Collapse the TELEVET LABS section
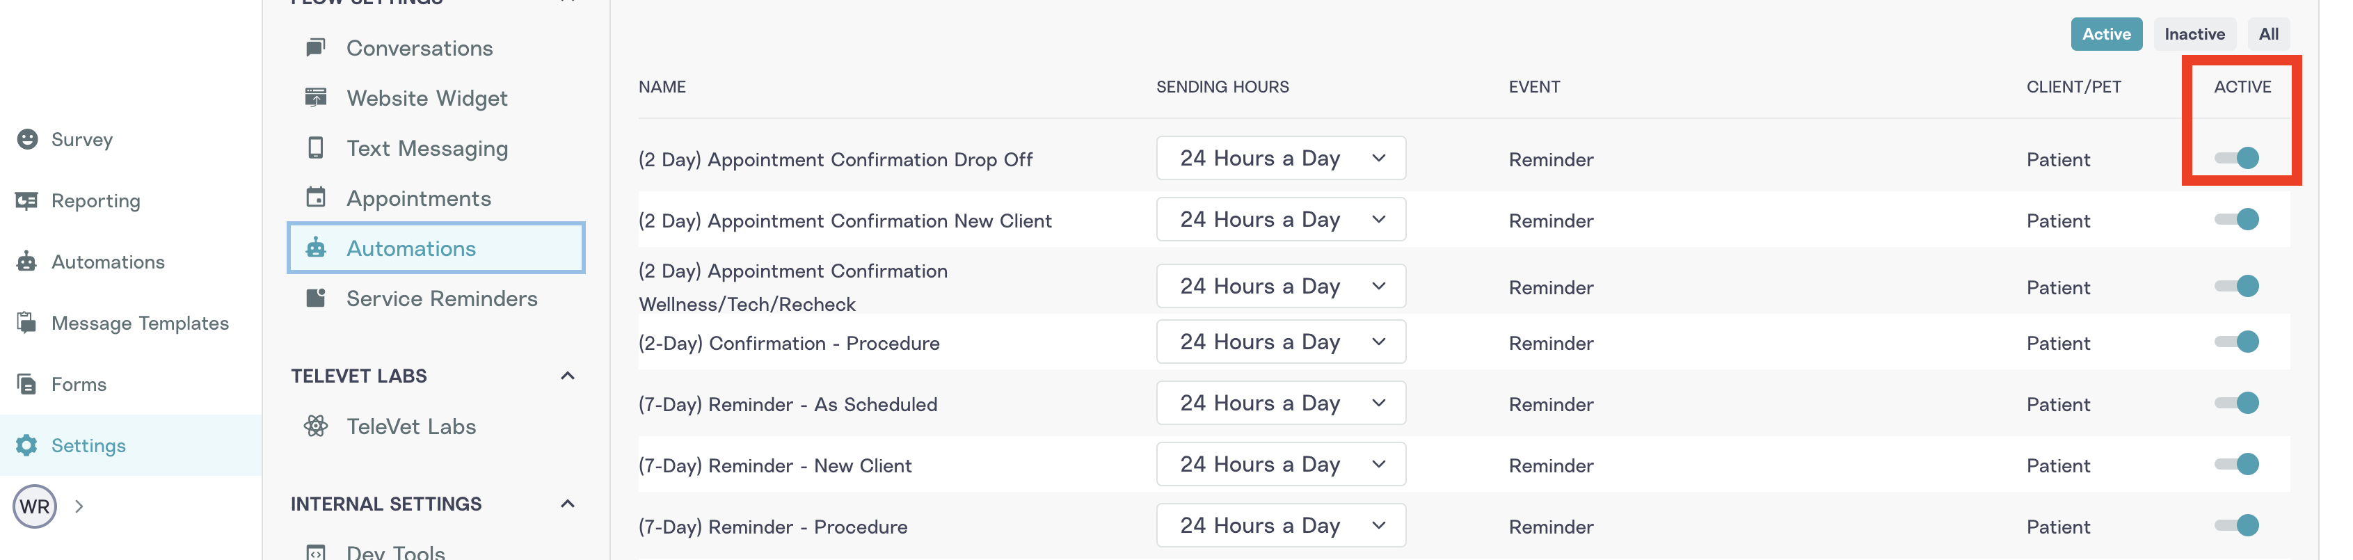This screenshot has height=560, width=2353. pyautogui.click(x=567, y=376)
